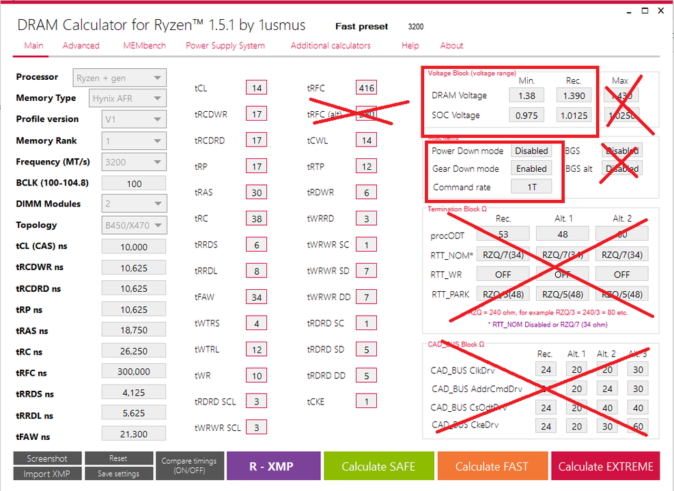
Task: Select the tRAS timing value 30
Action: [x=257, y=192]
